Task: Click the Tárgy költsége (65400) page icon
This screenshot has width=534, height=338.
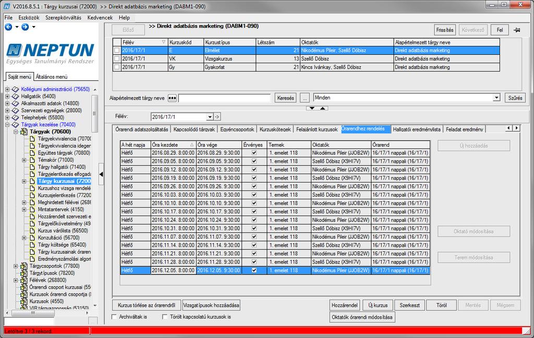Action: pyautogui.click(x=32, y=245)
